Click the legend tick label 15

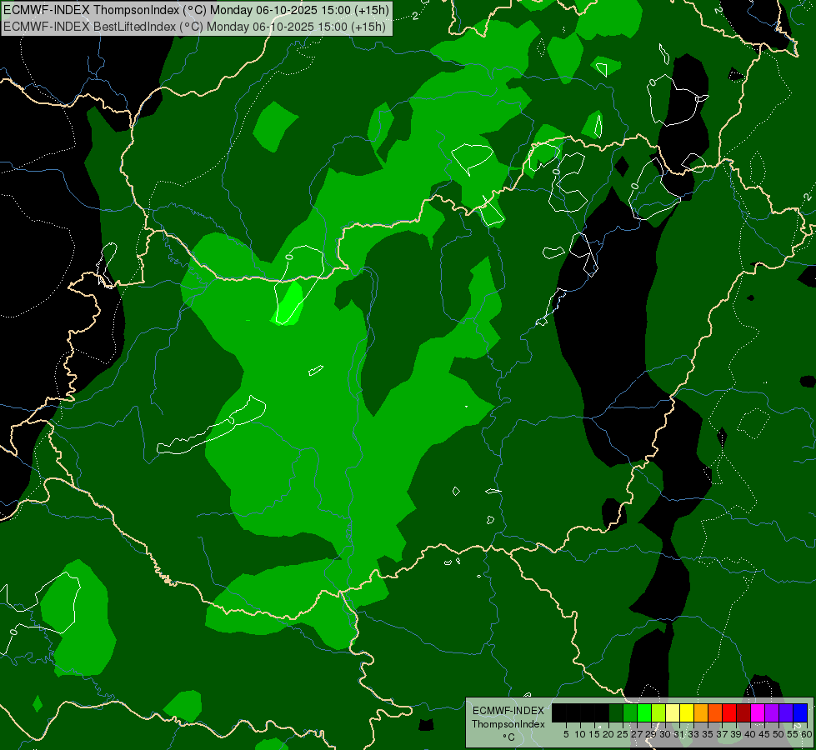594,734
